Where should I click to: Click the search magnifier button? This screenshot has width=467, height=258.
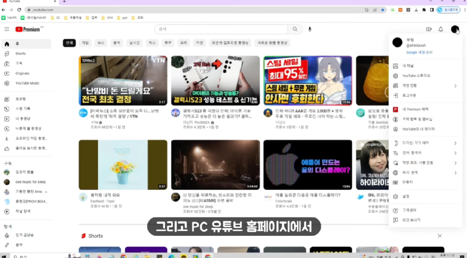pyautogui.click(x=295, y=29)
